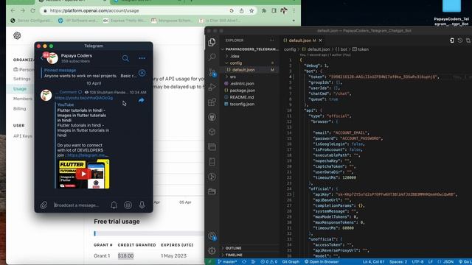Click the token breadcrumb segment
This screenshot has width=472, height=265.
click(x=363, y=49)
